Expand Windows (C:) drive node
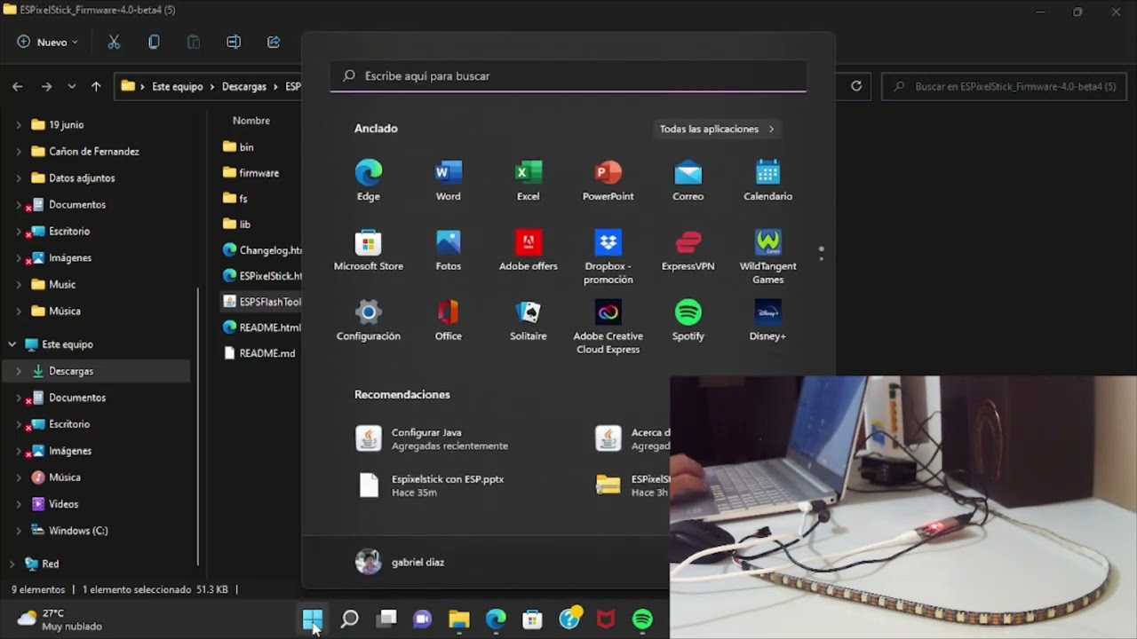Image resolution: width=1137 pixels, height=639 pixels. [x=19, y=531]
